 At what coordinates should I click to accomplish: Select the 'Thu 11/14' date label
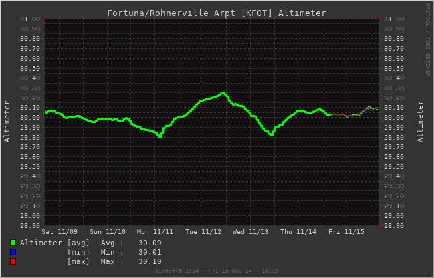pos(298,231)
